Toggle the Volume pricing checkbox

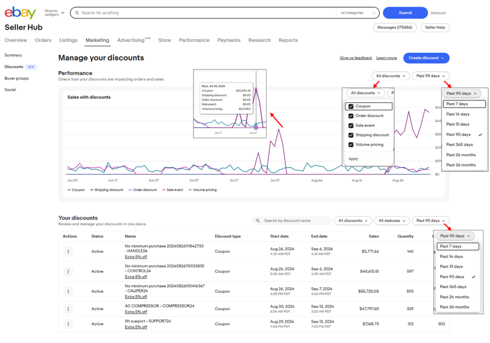[351, 145]
